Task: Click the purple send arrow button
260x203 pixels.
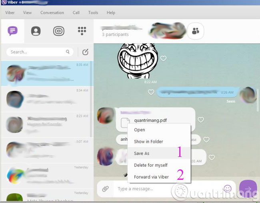Action: pyautogui.click(x=248, y=189)
